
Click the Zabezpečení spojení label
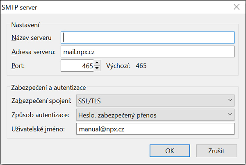coord(41,101)
